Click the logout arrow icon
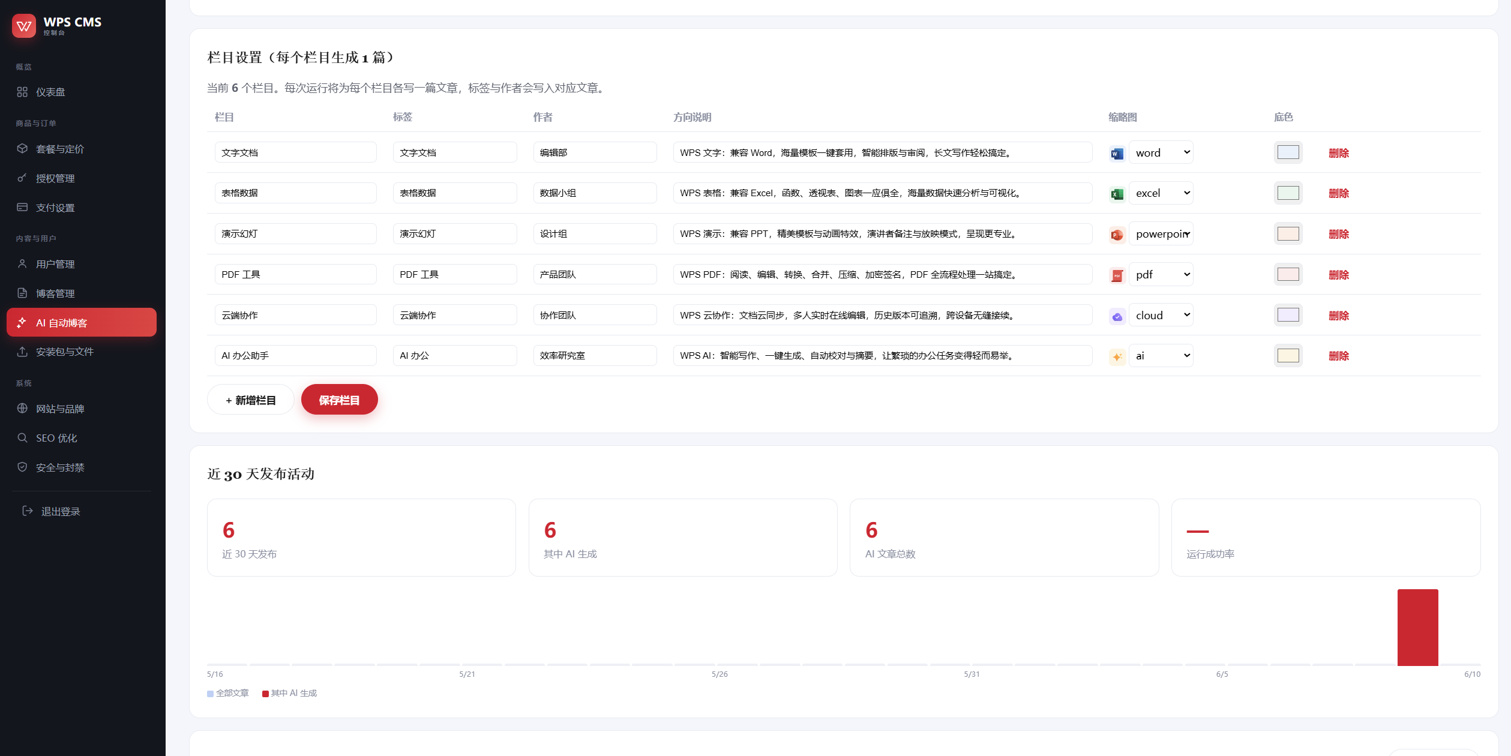 [x=28, y=511]
